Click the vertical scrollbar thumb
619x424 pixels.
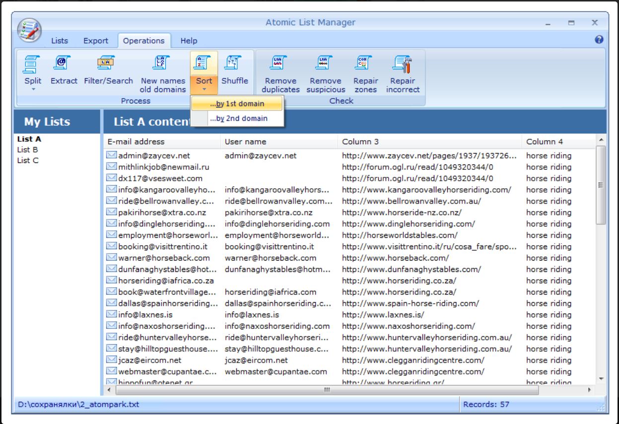pos(601,185)
